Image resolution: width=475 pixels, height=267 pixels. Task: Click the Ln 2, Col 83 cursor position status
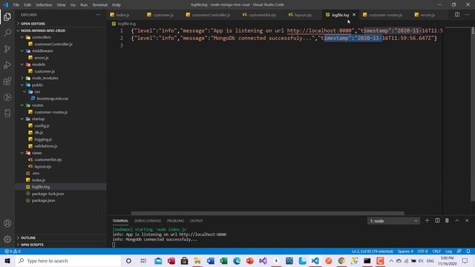tap(373, 251)
